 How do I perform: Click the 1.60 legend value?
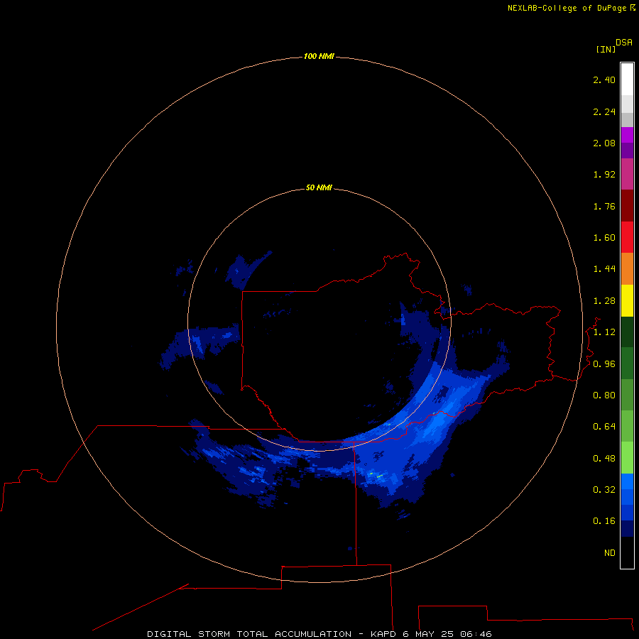[604, 238]
